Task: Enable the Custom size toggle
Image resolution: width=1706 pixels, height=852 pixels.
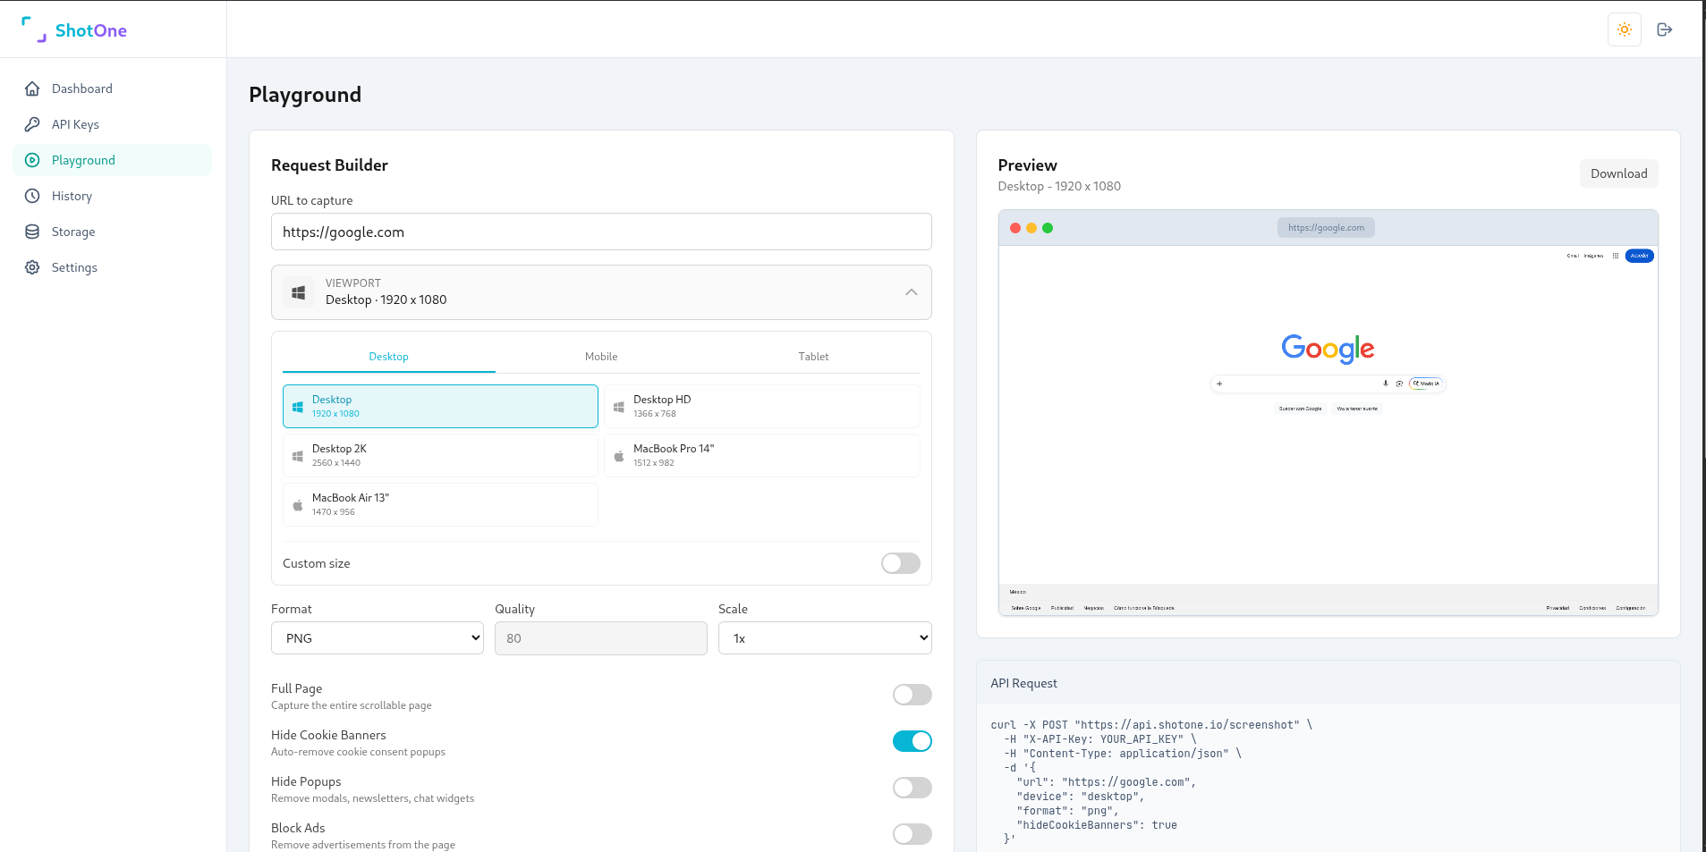Action: point(900,563)
